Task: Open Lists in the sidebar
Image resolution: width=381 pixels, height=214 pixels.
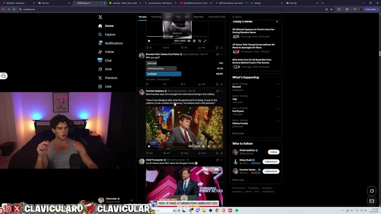Action: point(105,86)
